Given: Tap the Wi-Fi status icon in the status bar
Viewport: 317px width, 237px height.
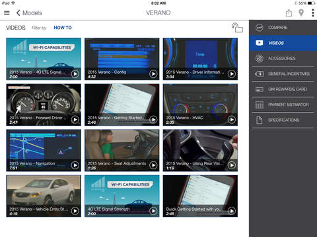Looking at the screenshot, I should coord(13,3).
